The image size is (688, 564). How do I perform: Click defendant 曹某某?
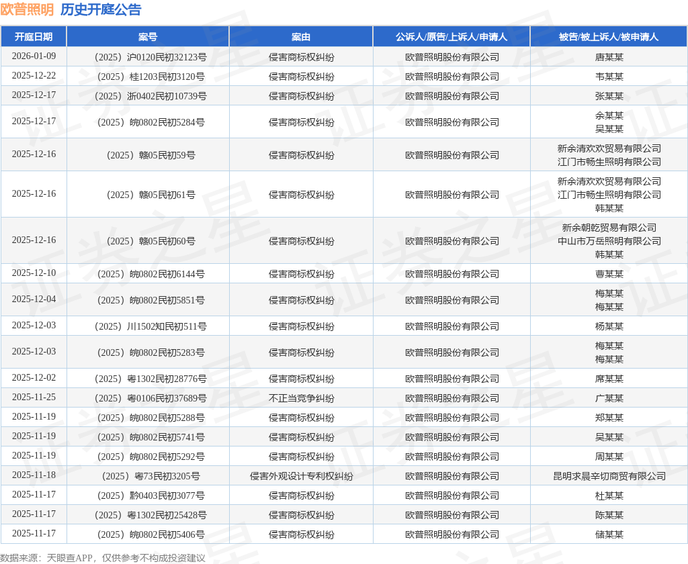609,274
